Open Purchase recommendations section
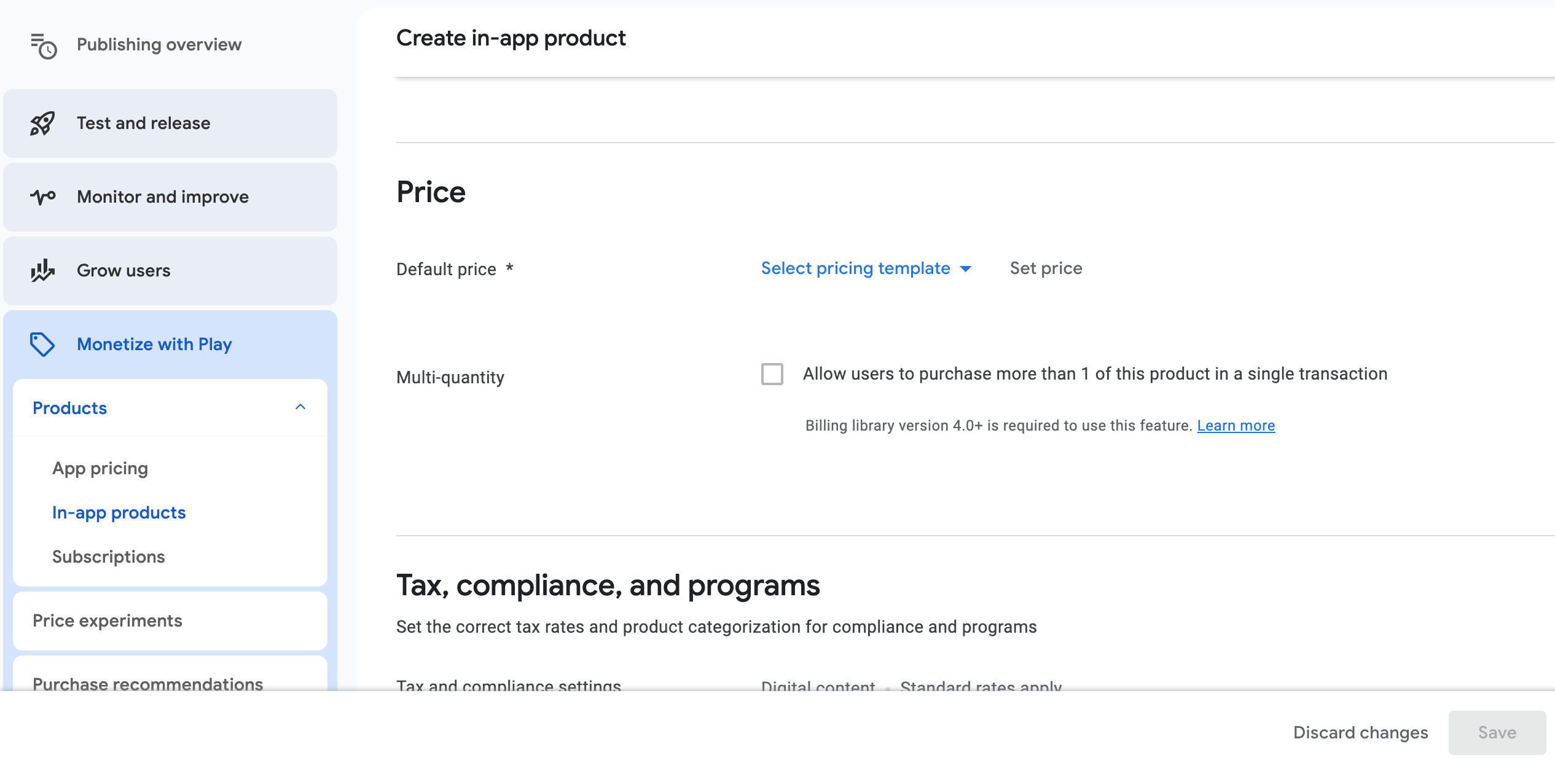Image resolution: width=1555 pixels, height=766 pixels. point(147,684)
